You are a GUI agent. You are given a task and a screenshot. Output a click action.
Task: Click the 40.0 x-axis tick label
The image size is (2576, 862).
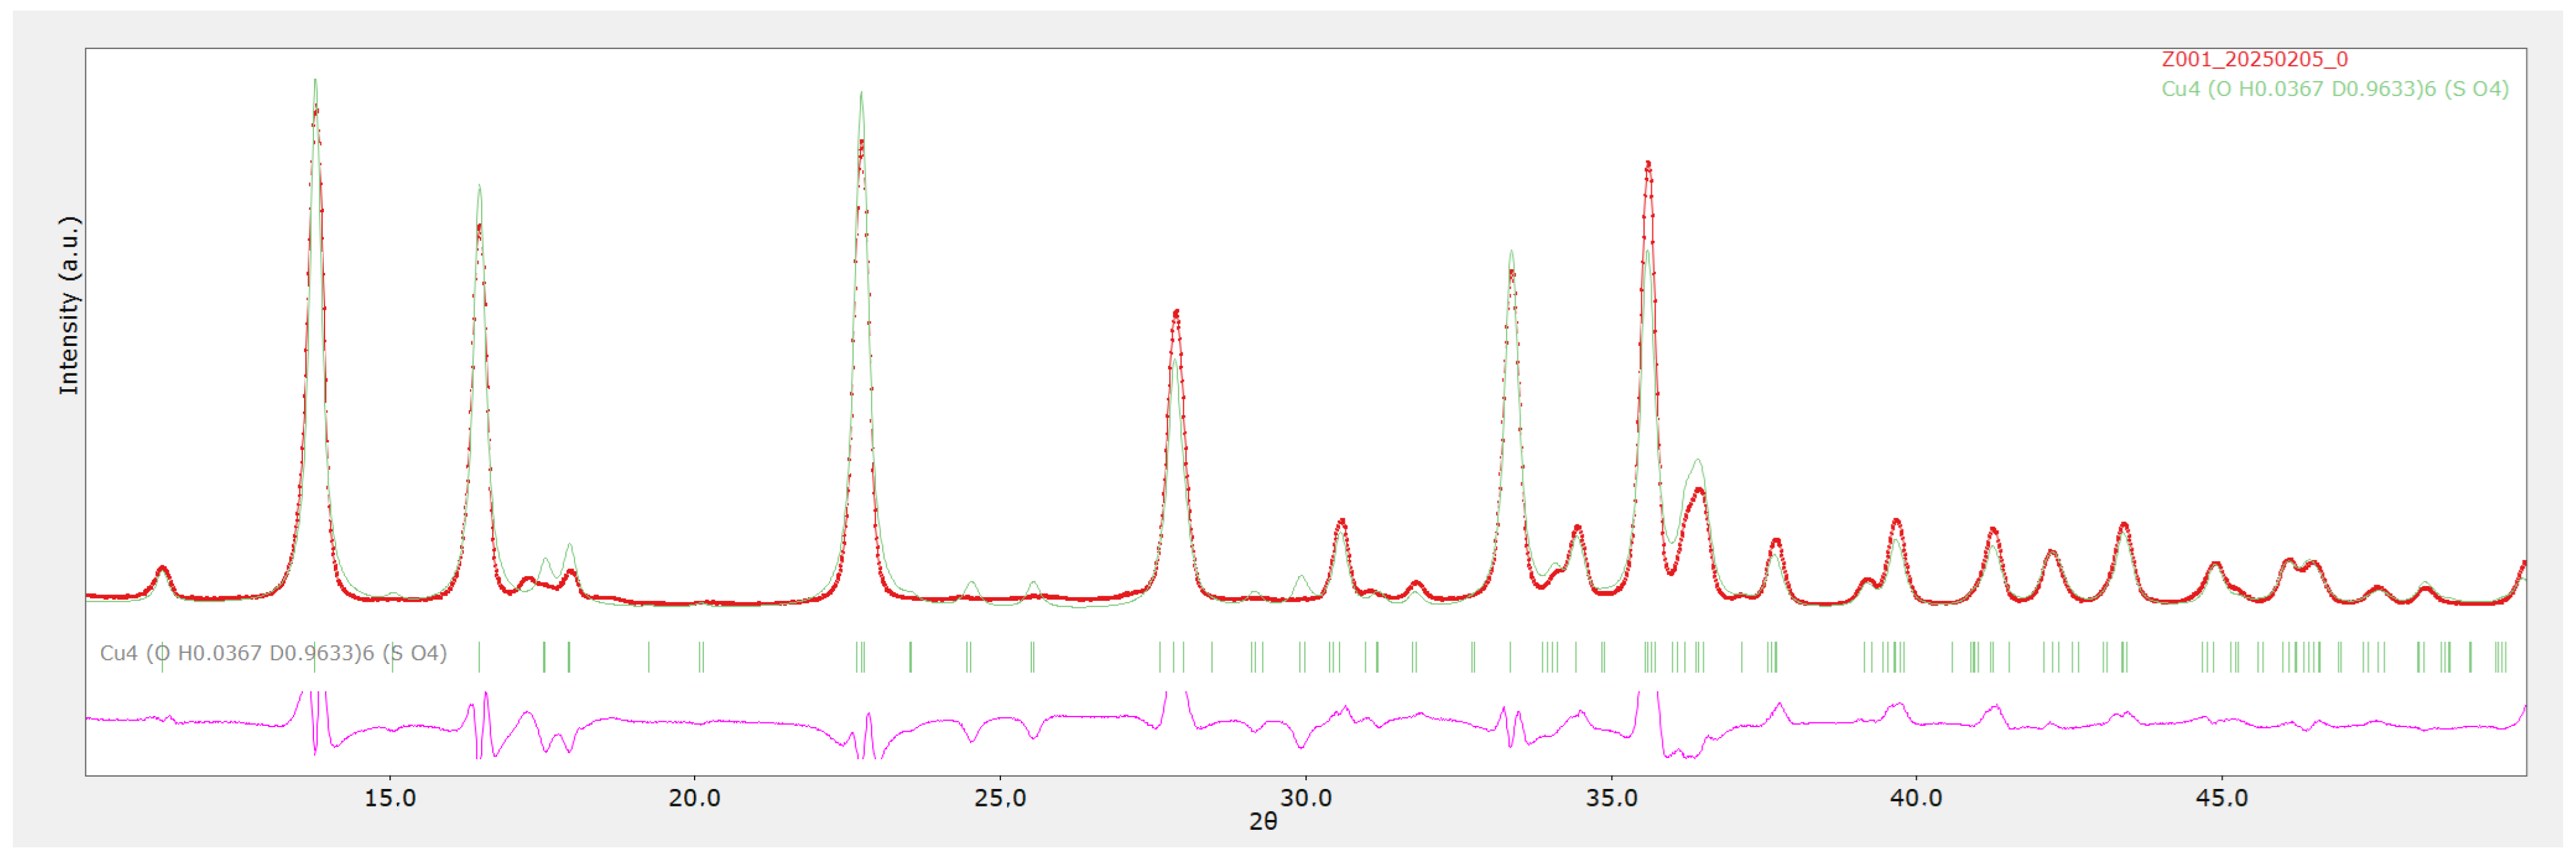tap(1916, 798)
